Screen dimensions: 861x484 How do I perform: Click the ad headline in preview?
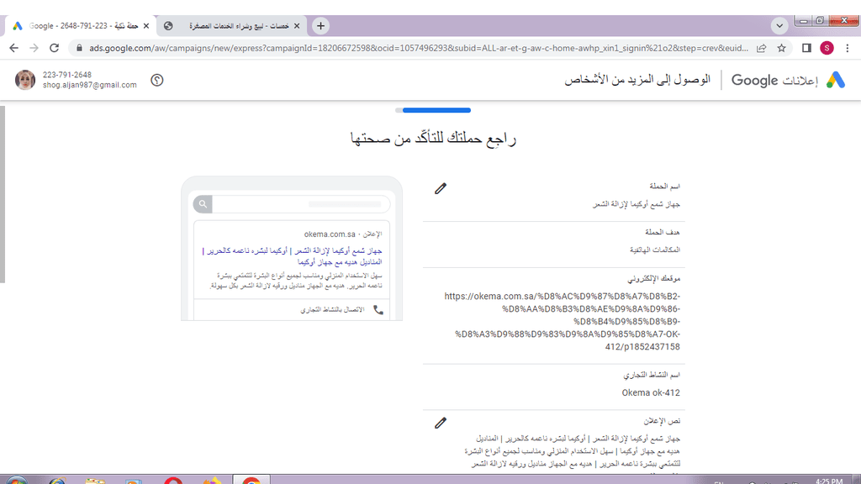click(292, 256)
